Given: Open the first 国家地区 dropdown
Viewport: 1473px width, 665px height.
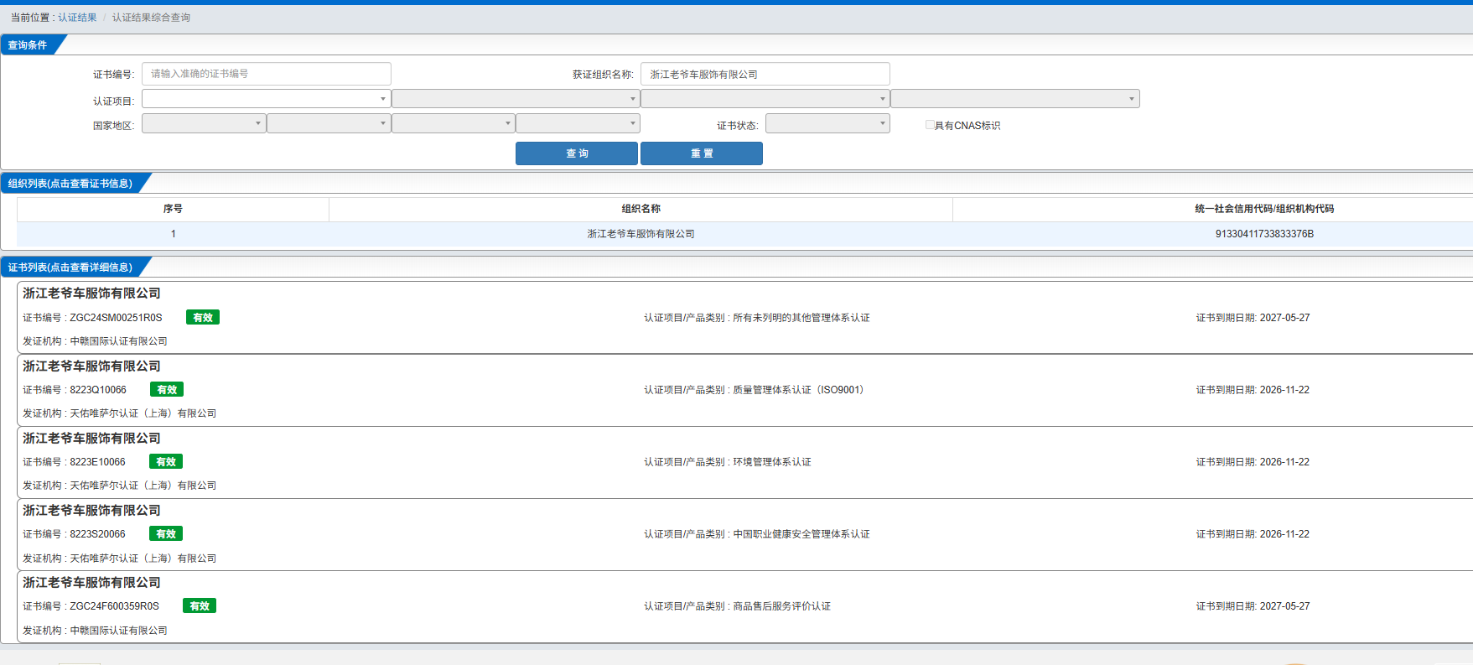Looking at the screenshot, I should pos(204,123).
